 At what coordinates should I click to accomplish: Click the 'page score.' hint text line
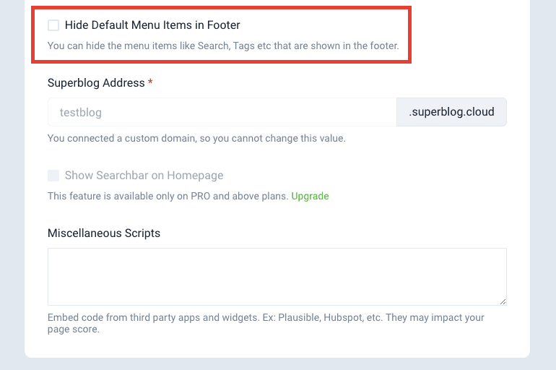coord(73,330)
